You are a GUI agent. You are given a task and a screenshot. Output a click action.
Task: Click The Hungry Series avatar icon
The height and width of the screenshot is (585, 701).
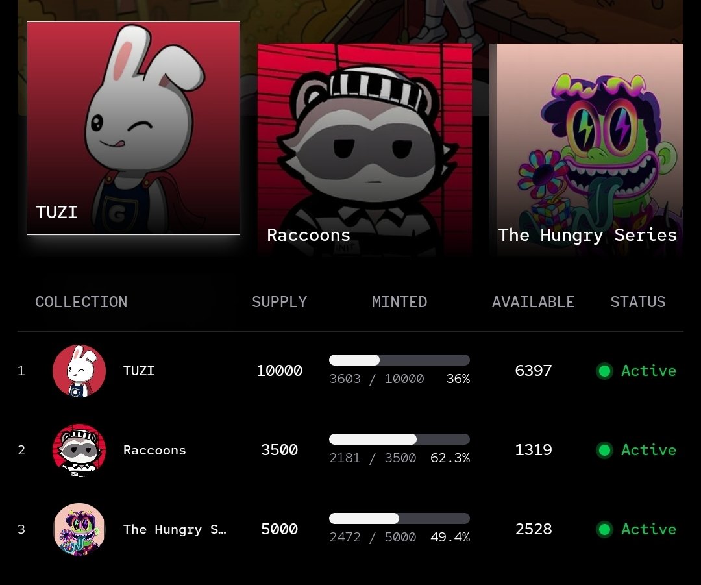(x=79, y=529)
